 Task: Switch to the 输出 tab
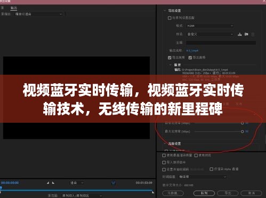tap(14, 8)
